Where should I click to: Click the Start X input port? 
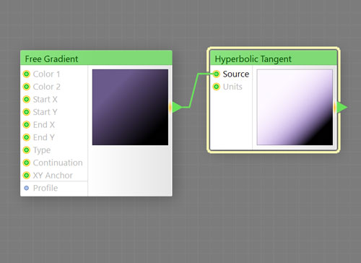coord(26,99)
